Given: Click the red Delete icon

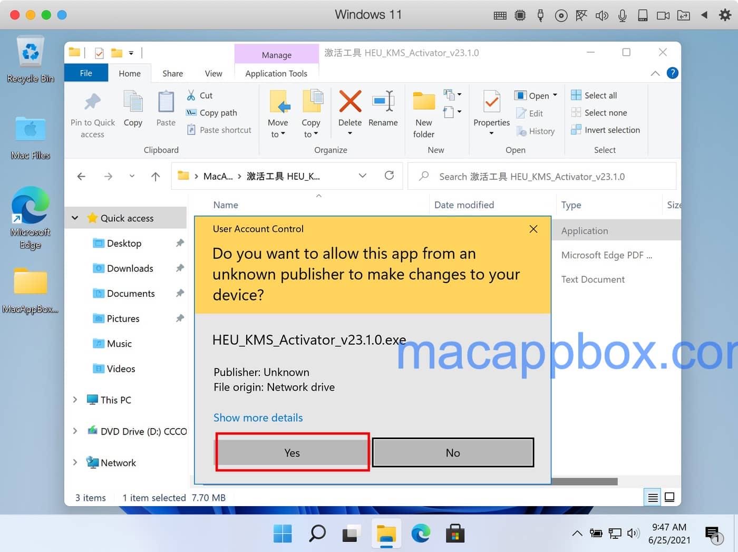Looking at the screenshot, I should [x=350, y=101].
